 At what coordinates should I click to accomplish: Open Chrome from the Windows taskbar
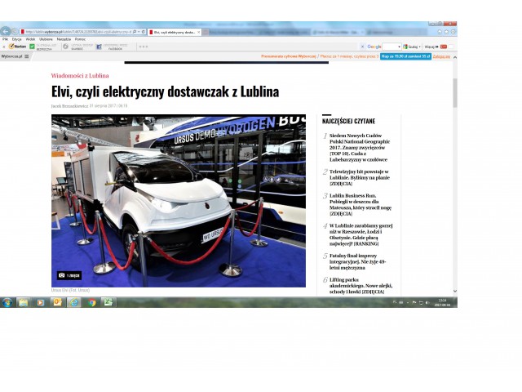[x=91, y=302]
